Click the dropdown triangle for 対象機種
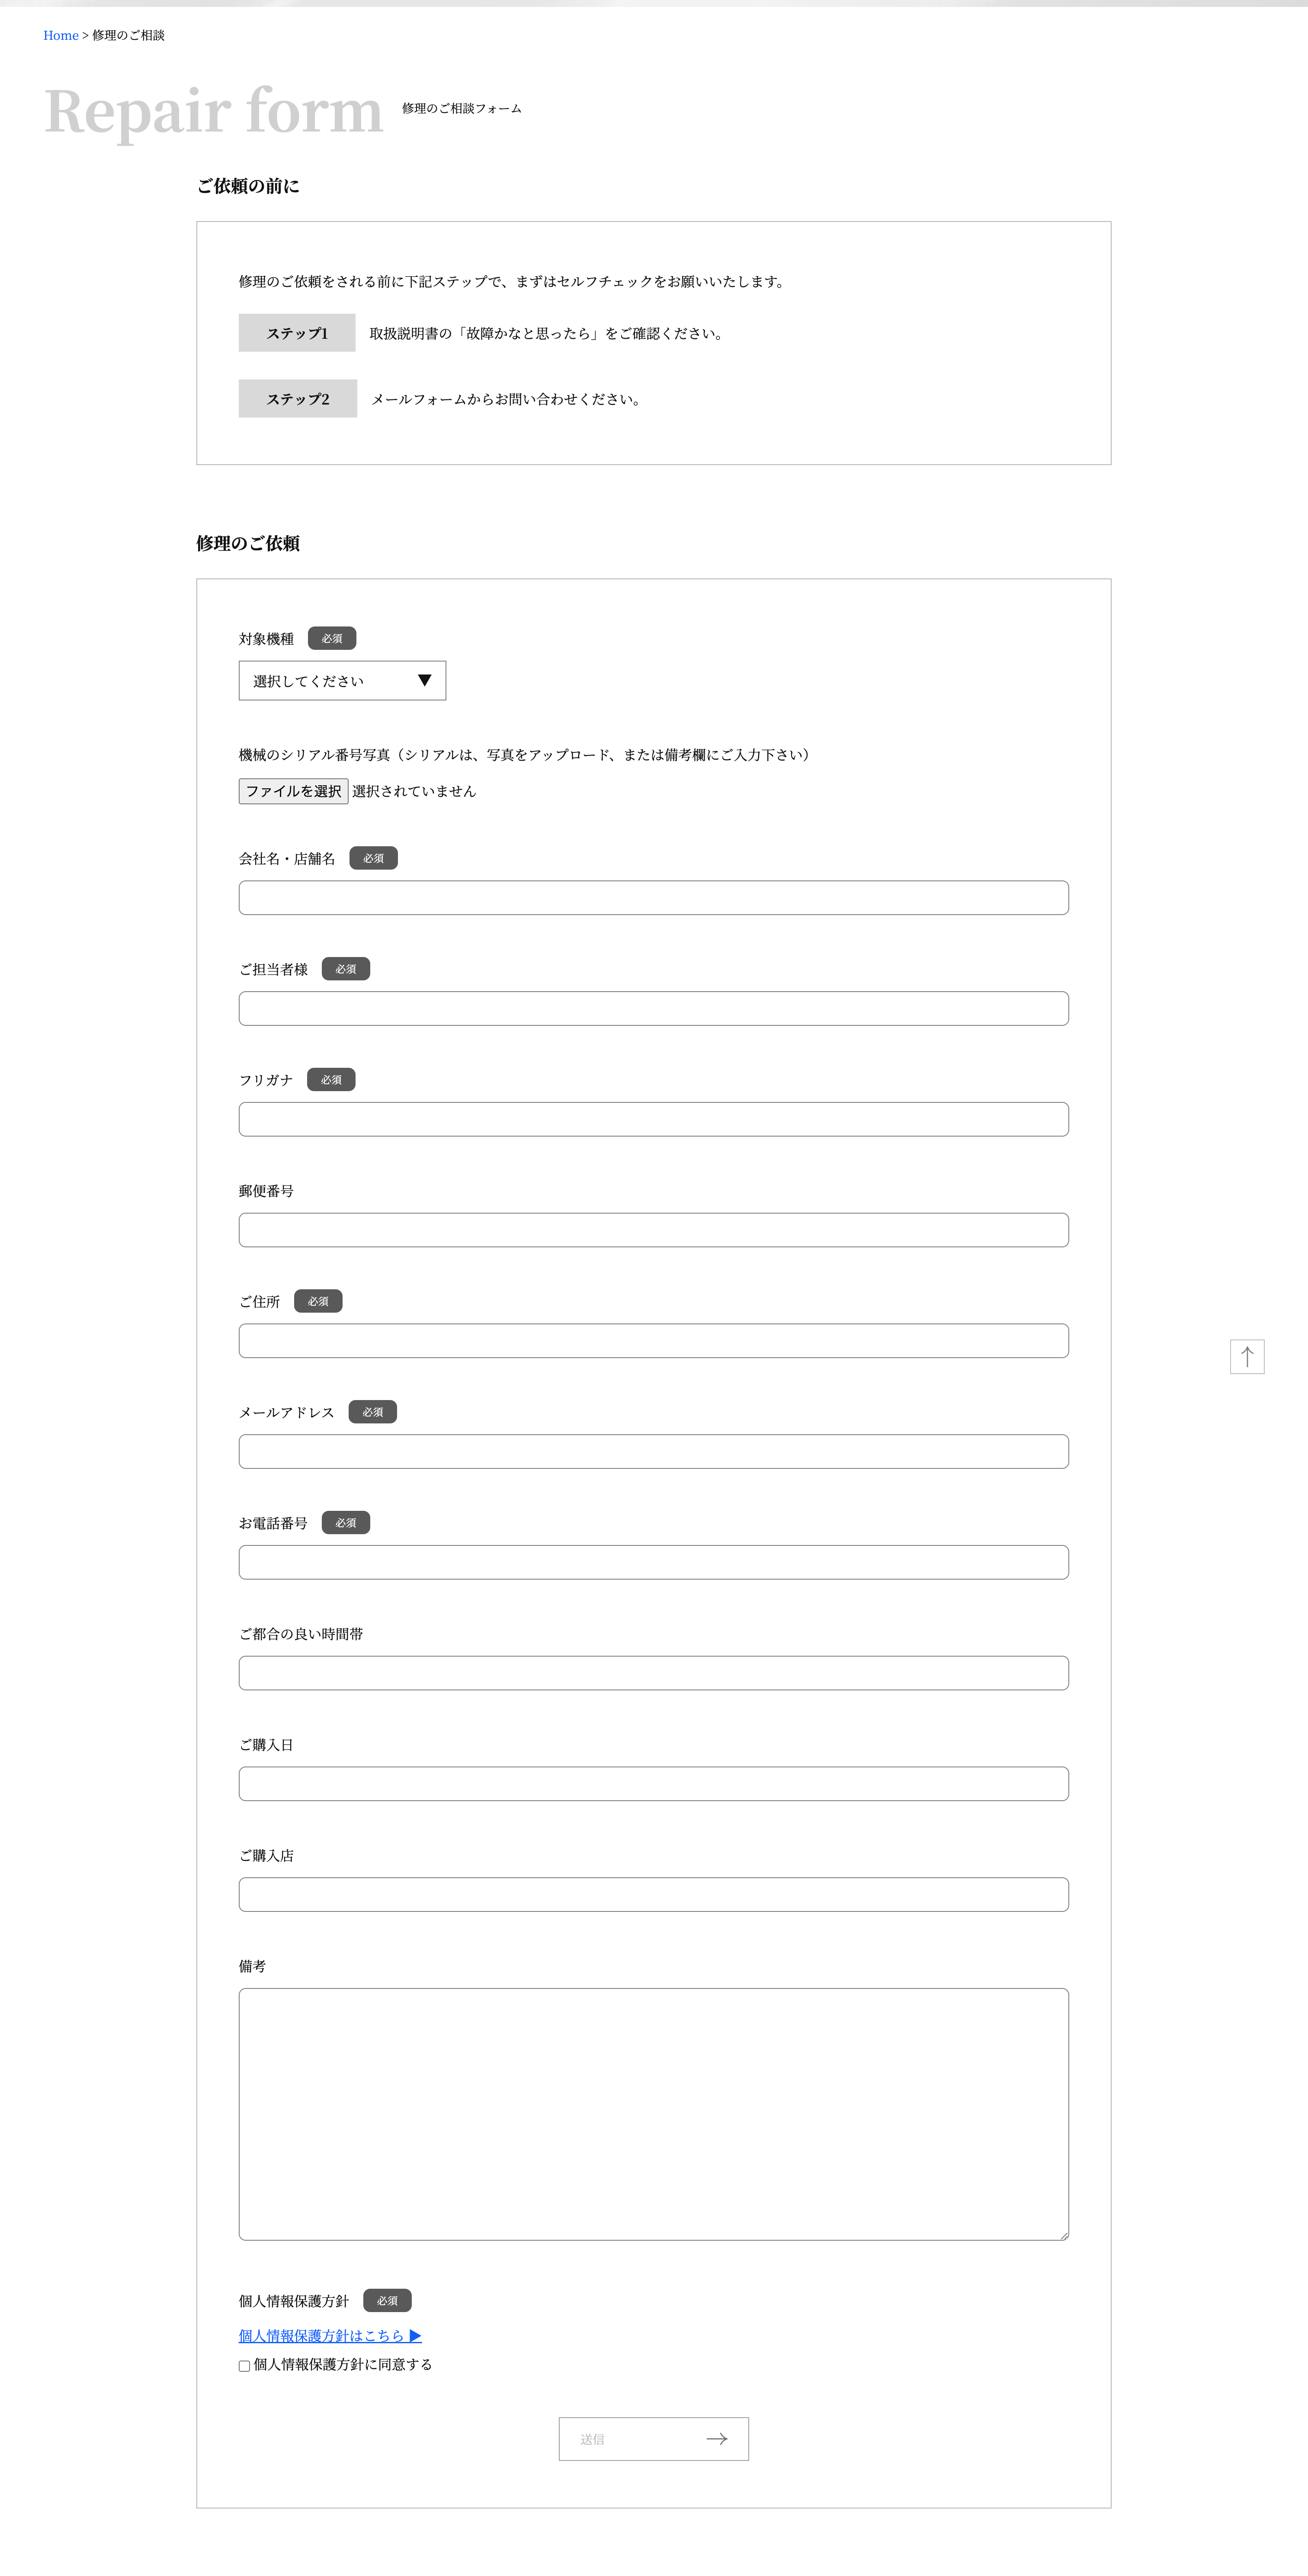Viewport: 1308px width, 2576px height. point(424,680)
